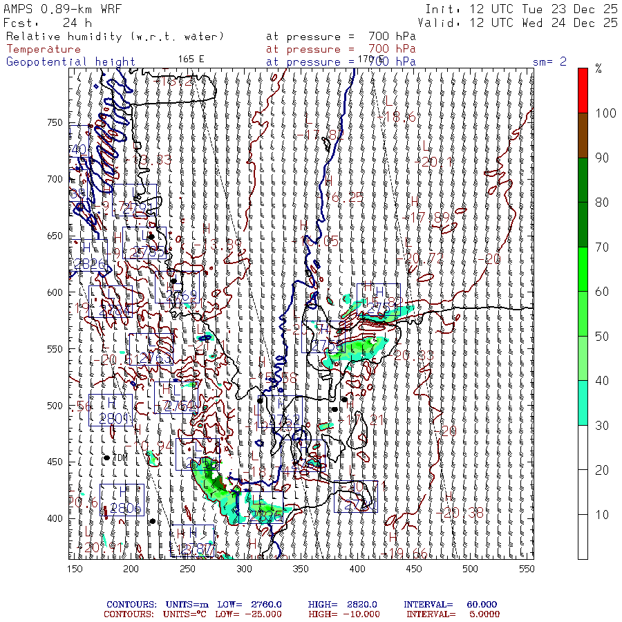Click the '90' color bar tick label
This screenshot has width=622, height=622.
(602, 158)
